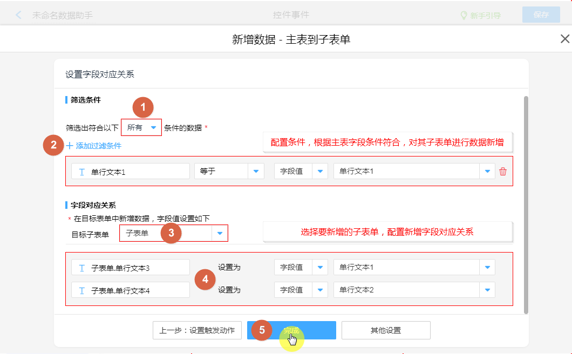
Task: Click the back arrow beside 未命名数据助手
Action: coord(19,15)
